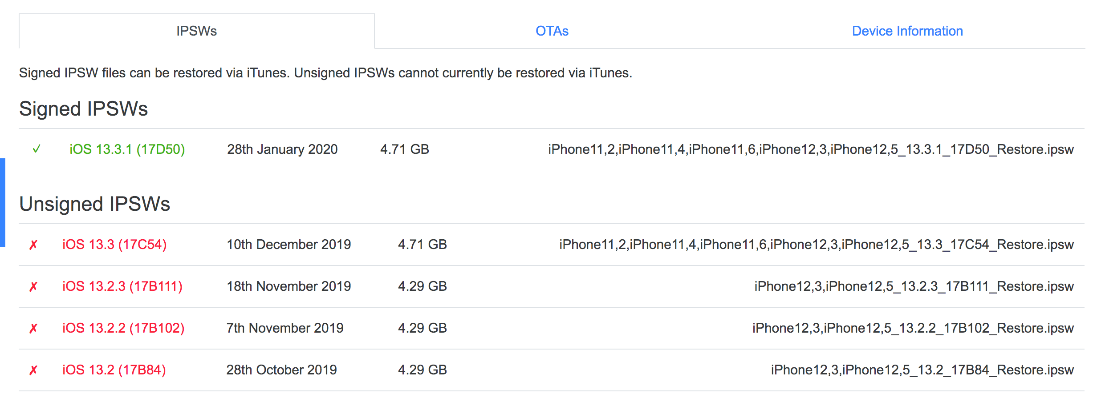
Task: Click the blue vertical bar on left edge
Action: (x=3, y=202)
